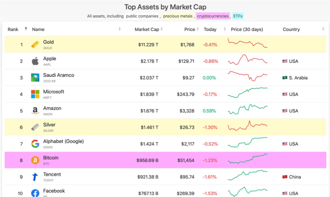The width and height of the screenshot is (330, 197).
Task: Sort by Today column arrows
Action: (x=225, y=29)
